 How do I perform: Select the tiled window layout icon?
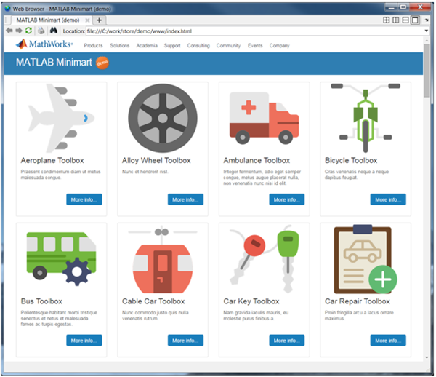(387, 20)
